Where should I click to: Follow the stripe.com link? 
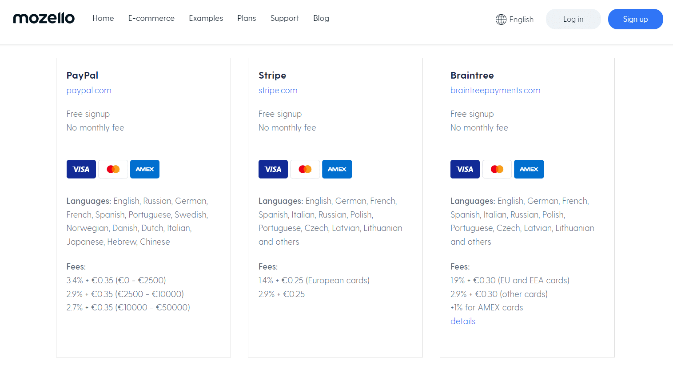tap(278, 91)
